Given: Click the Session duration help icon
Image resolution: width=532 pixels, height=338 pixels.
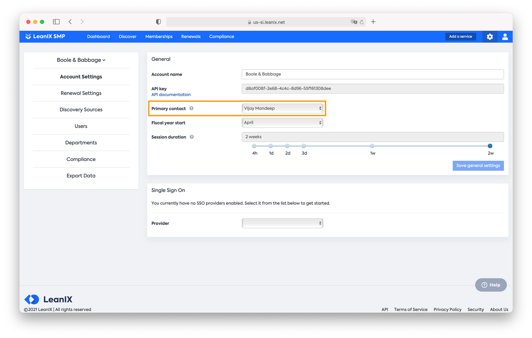Looking at the screenshot, I should point(192,137).
